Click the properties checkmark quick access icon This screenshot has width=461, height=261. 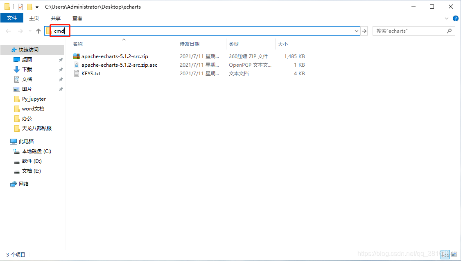click(x=20, y=7)
